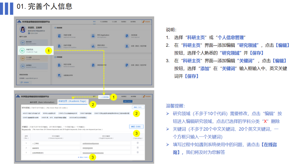The image size is (295, 165).
Task: Select the 首页 tab in upper screenshot
Action: (95, 22)
